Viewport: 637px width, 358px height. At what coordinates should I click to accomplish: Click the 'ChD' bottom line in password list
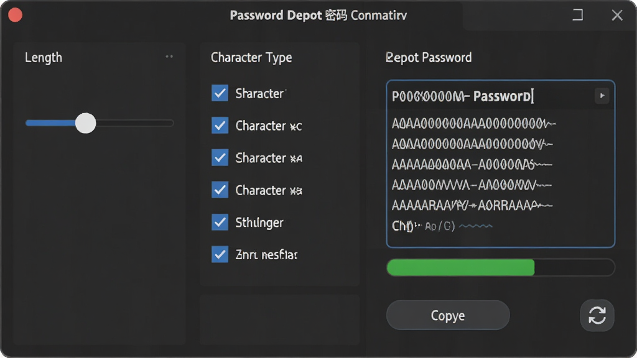442,226
